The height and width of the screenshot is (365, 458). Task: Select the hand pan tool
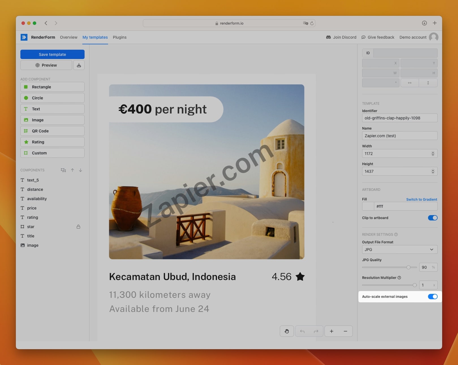click(287, 331)
